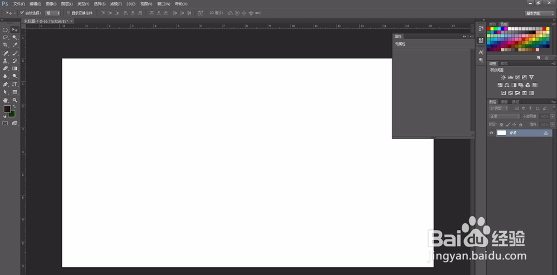The width and height of the screenshot is (557, 275).
Task: Open the Move tool preset picker arrow
Action: [15, 13]
